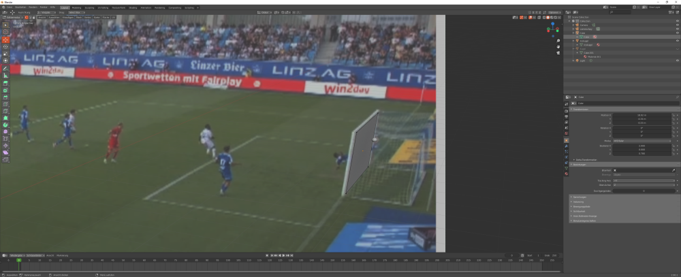Select the Scale tool in the toolbar

click(5, 54)
